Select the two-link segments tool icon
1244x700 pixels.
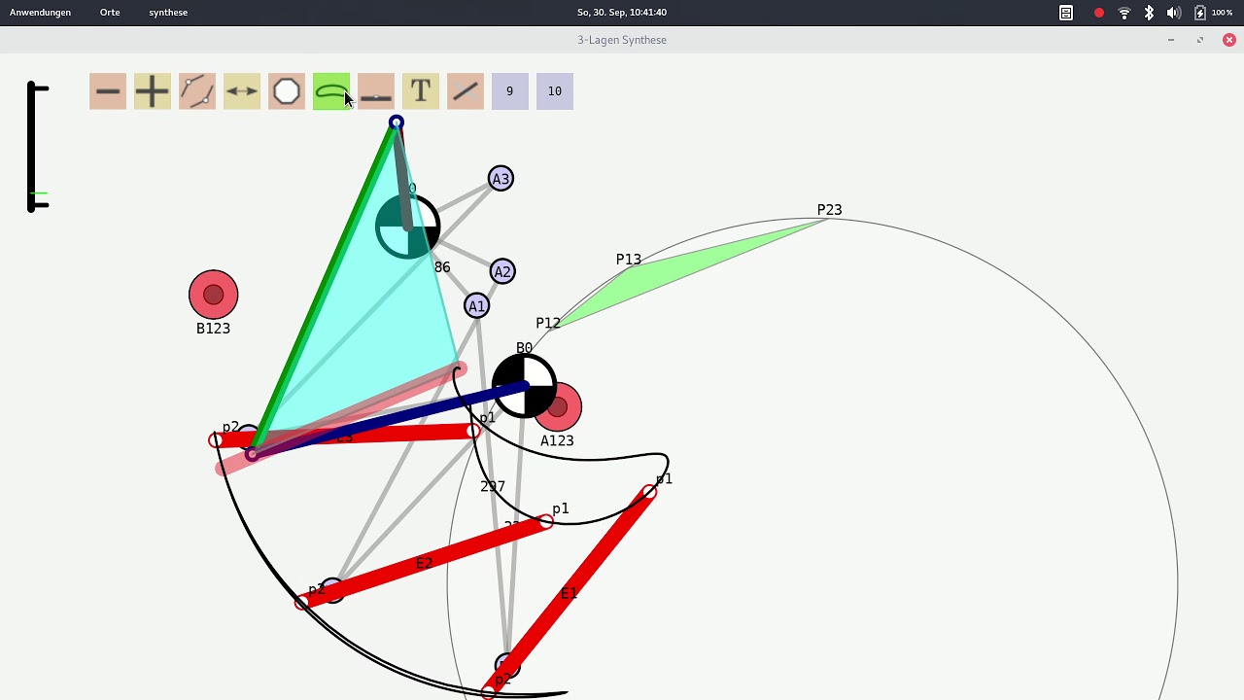pyautogui.click(x=197, y=91)
